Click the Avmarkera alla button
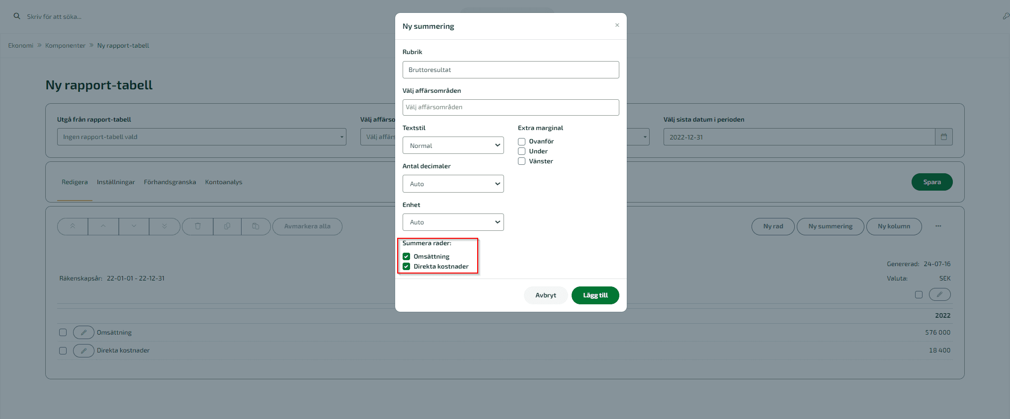Viewport: 1010px width, 419px height. pyautogui.click(x=307, y=226)
